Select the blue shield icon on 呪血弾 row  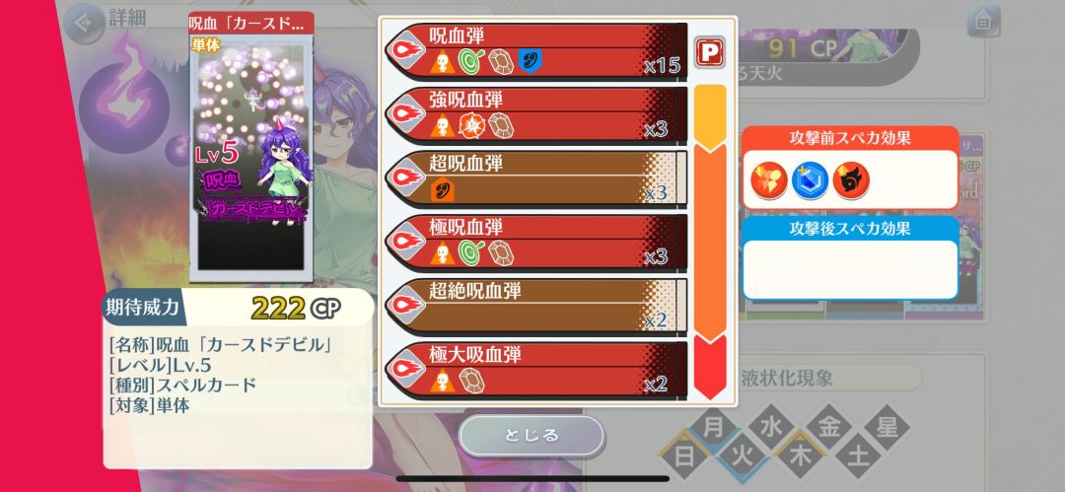[x=530, y=61]
